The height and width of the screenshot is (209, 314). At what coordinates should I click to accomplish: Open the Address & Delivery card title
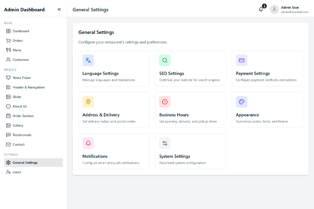point(101,115)
